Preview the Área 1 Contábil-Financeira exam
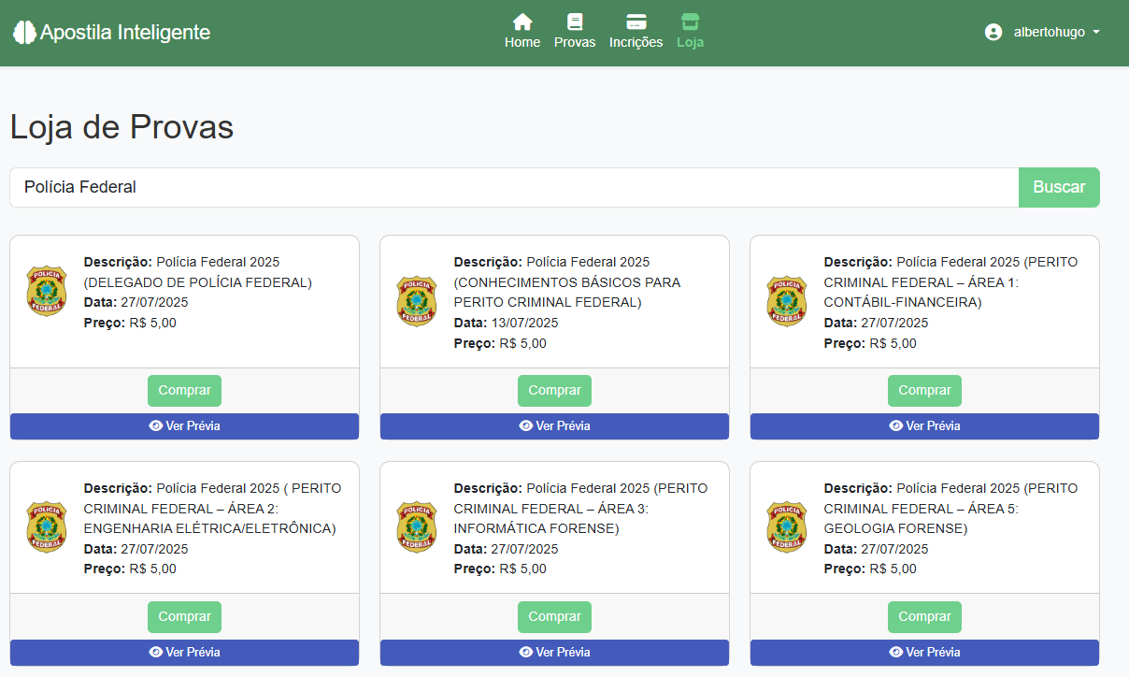1129x677 pixels. (x=924, y=426)
